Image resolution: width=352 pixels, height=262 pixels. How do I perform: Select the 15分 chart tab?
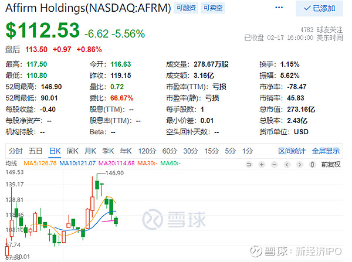(211, 151)
